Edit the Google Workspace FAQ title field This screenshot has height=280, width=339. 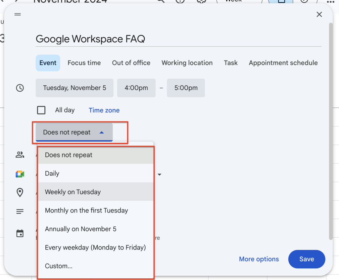tap(178, 39)
